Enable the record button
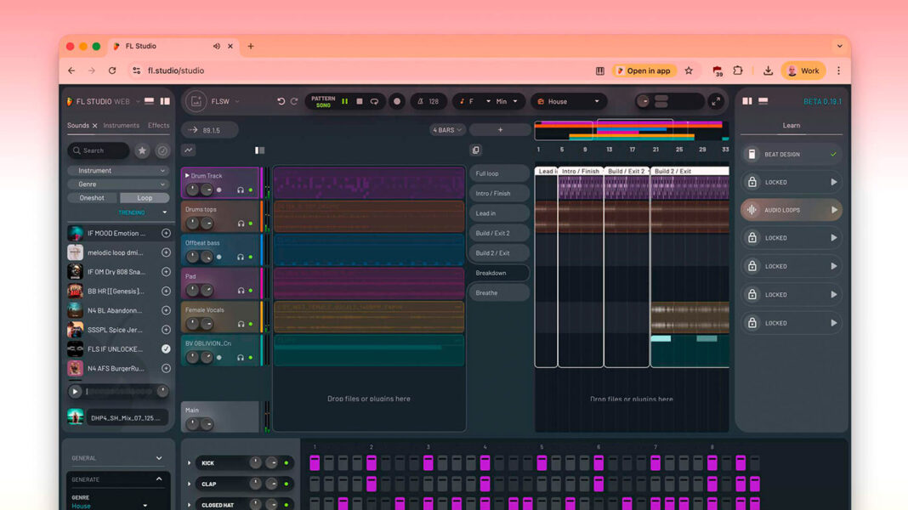This screenshot has width=908, height=510. point(395,101)
